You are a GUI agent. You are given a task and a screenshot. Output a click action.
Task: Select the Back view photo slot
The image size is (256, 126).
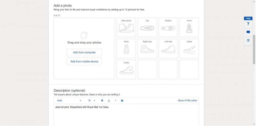coord(126,48)
